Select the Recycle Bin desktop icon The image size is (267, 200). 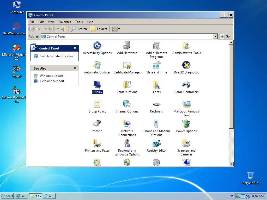pos(250,178)
